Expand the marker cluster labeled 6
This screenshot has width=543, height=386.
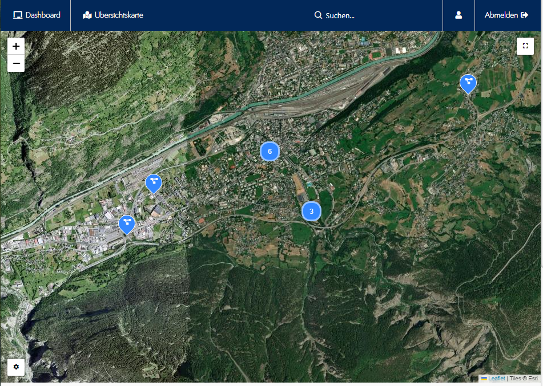point(270,151)
